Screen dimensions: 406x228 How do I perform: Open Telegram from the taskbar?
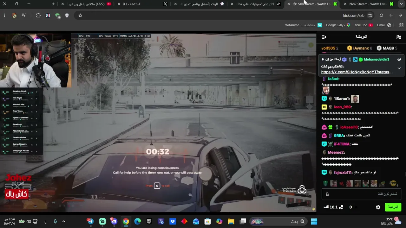point(91,222)
